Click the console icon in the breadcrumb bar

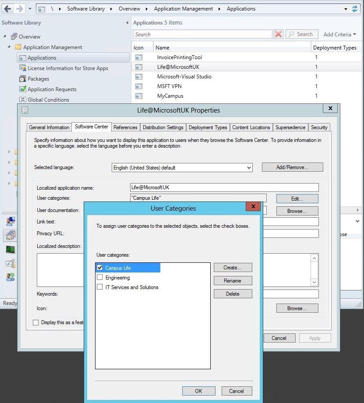click(42, 9)
